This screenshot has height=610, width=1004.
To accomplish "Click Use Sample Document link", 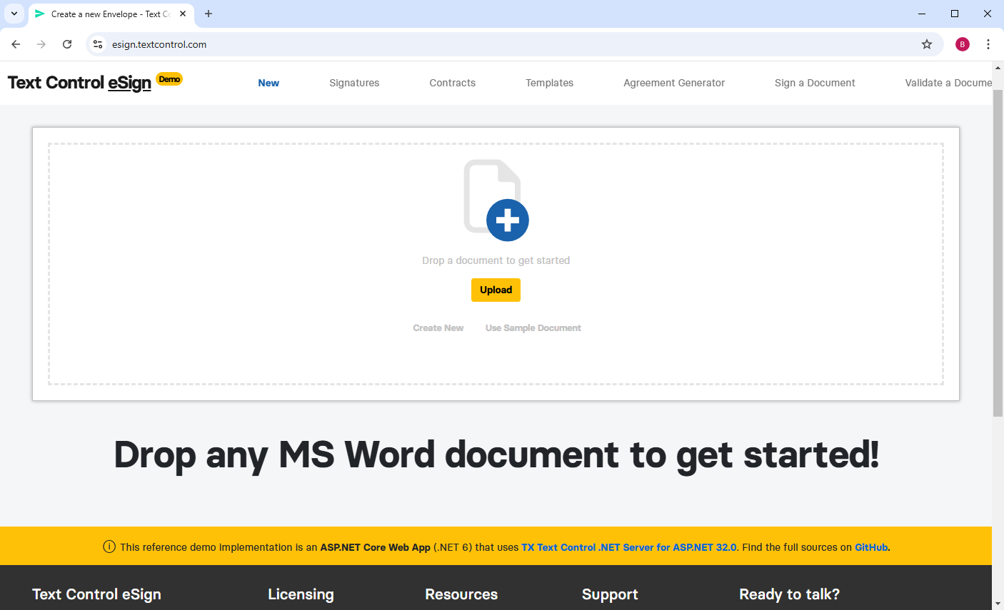I will click(x=533, y=328).
